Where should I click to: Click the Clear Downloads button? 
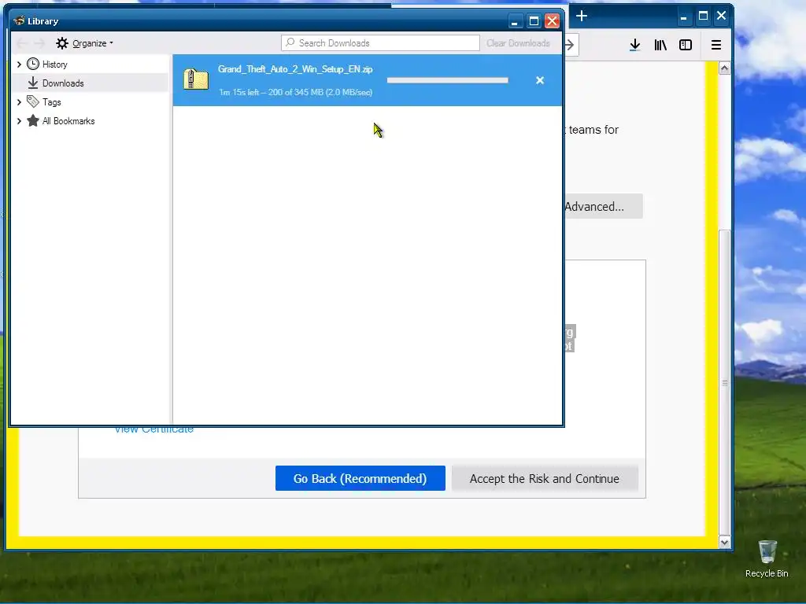518,43
